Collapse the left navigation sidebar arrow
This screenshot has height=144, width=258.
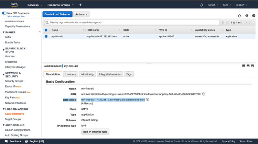40,32
